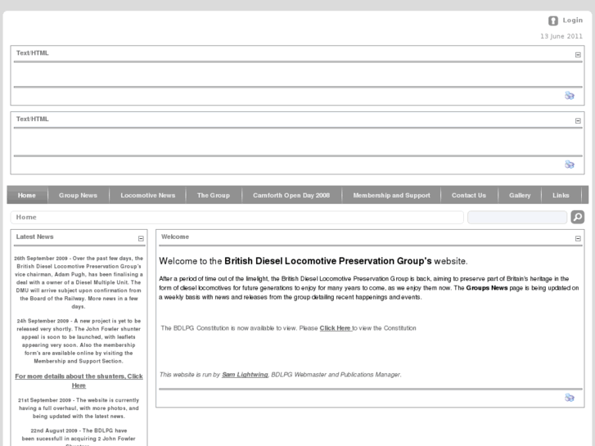Click the search magnifier button

(578, 217)
